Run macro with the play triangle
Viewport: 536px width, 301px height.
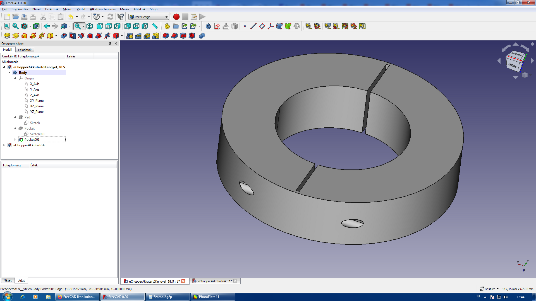click(x=202, y=17)
